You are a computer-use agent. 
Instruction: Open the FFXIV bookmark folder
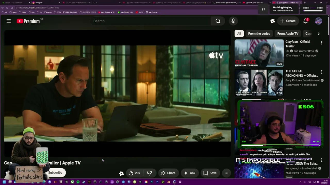[57, 12]
